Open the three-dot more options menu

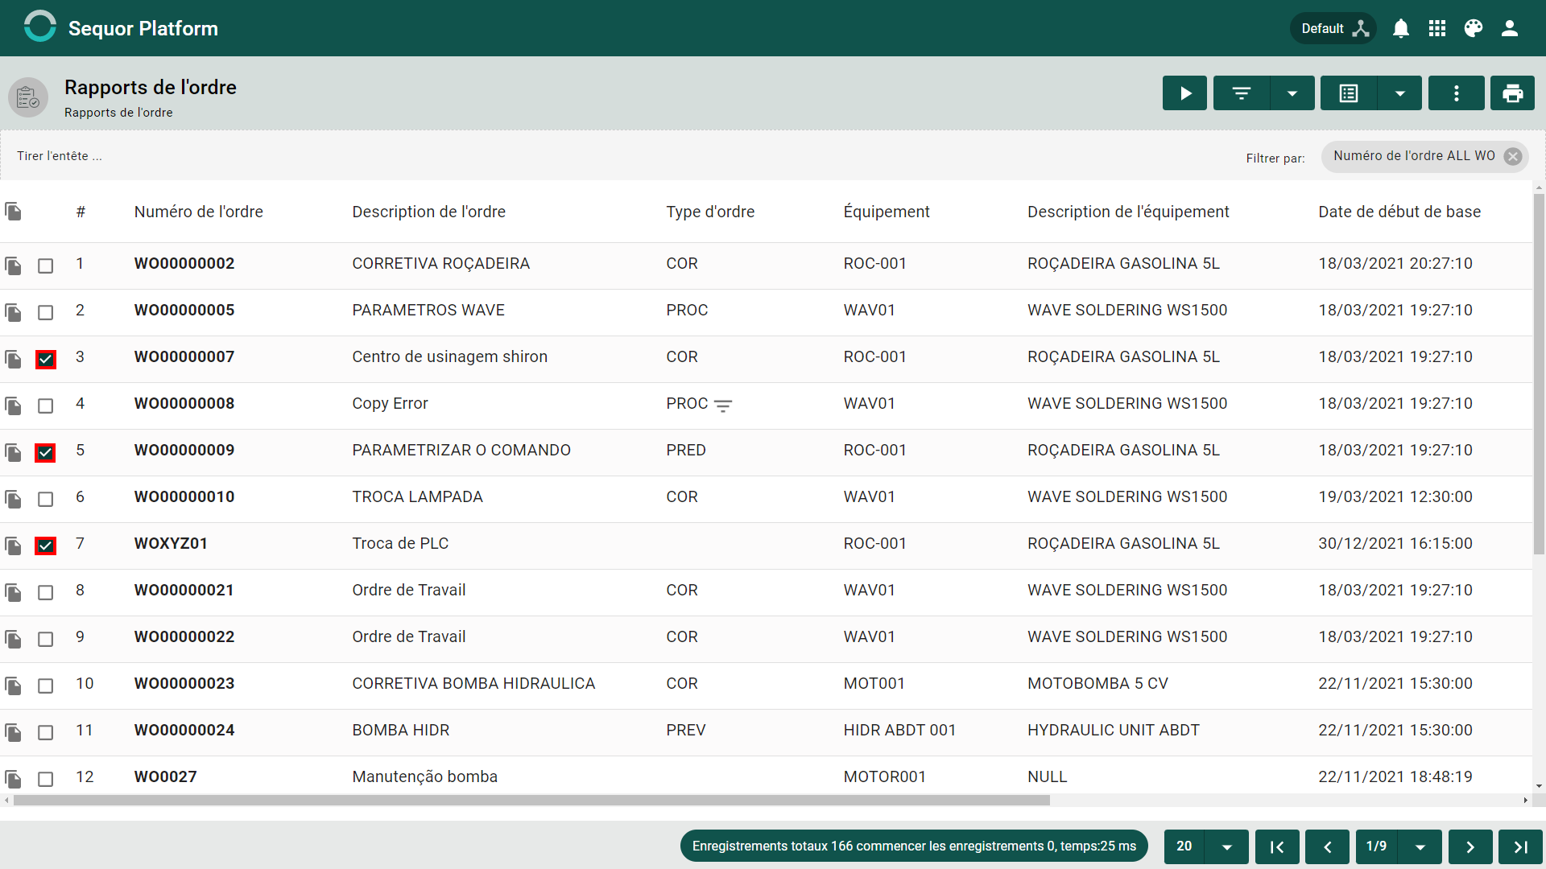1456,93
